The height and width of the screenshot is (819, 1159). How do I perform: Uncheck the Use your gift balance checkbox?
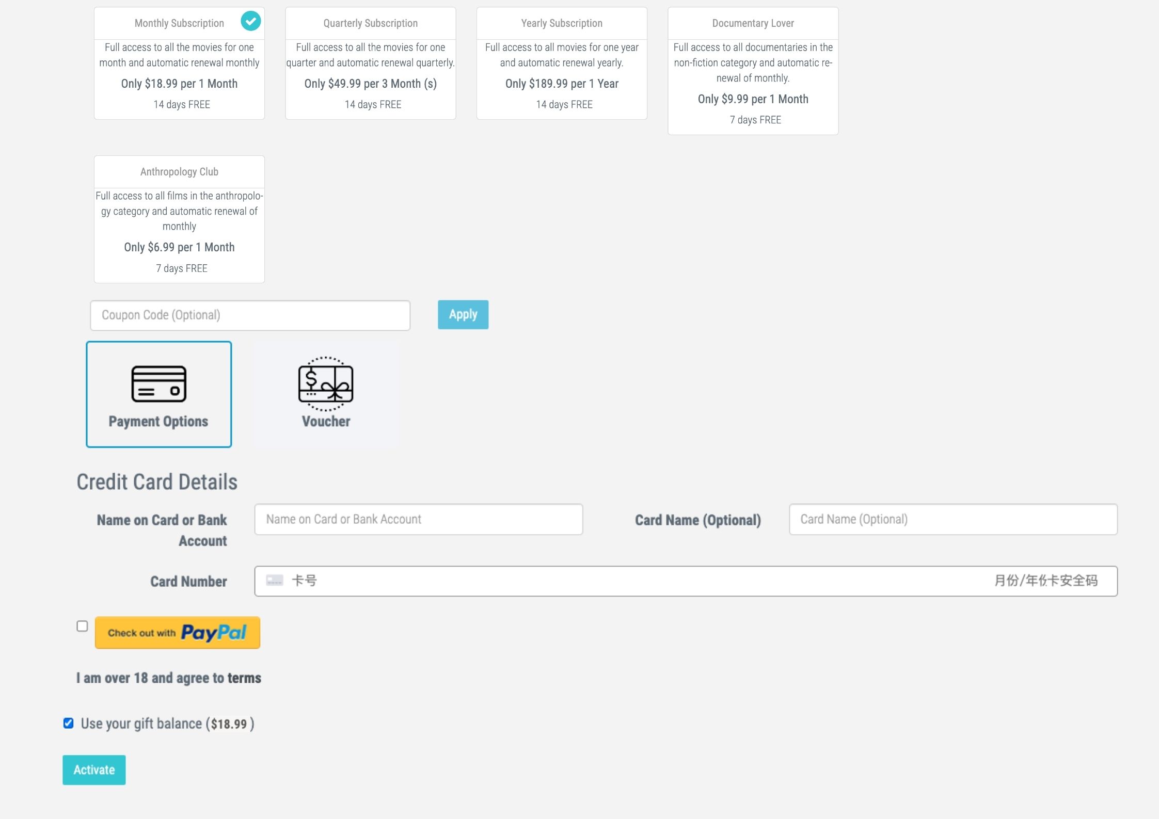(x=69, y=723)
